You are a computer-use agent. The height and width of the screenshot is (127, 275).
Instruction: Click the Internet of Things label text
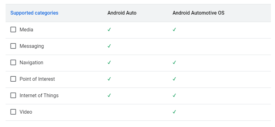tap(39, 95)
